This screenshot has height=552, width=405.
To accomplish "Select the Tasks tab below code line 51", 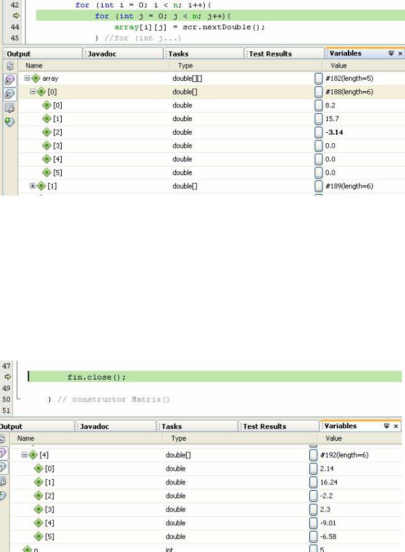I will pyautogui.click(x=197, y=426).
